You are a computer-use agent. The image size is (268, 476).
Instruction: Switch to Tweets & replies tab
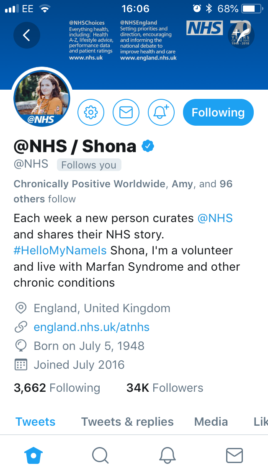(x=127, y=422)
